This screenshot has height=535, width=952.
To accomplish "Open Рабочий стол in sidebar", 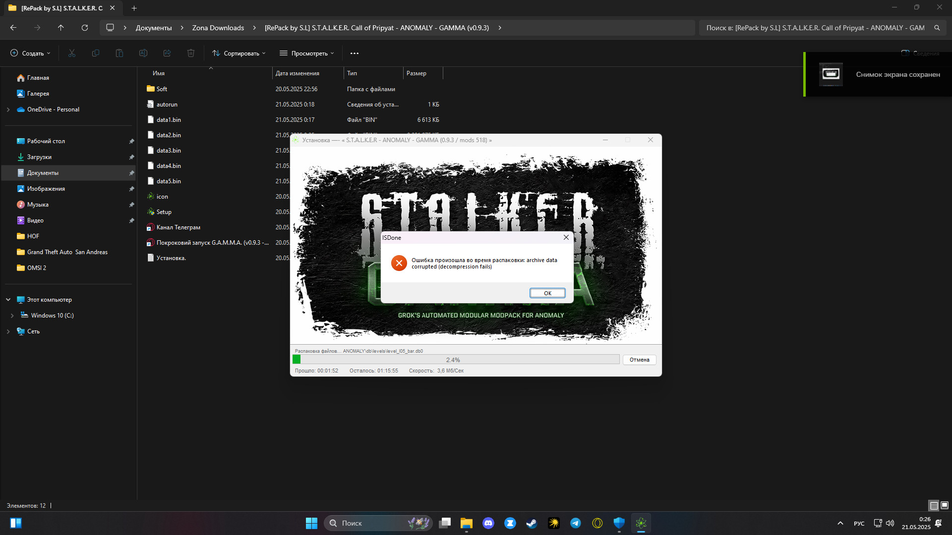I will pyautogui.click(x=68, y=141).
